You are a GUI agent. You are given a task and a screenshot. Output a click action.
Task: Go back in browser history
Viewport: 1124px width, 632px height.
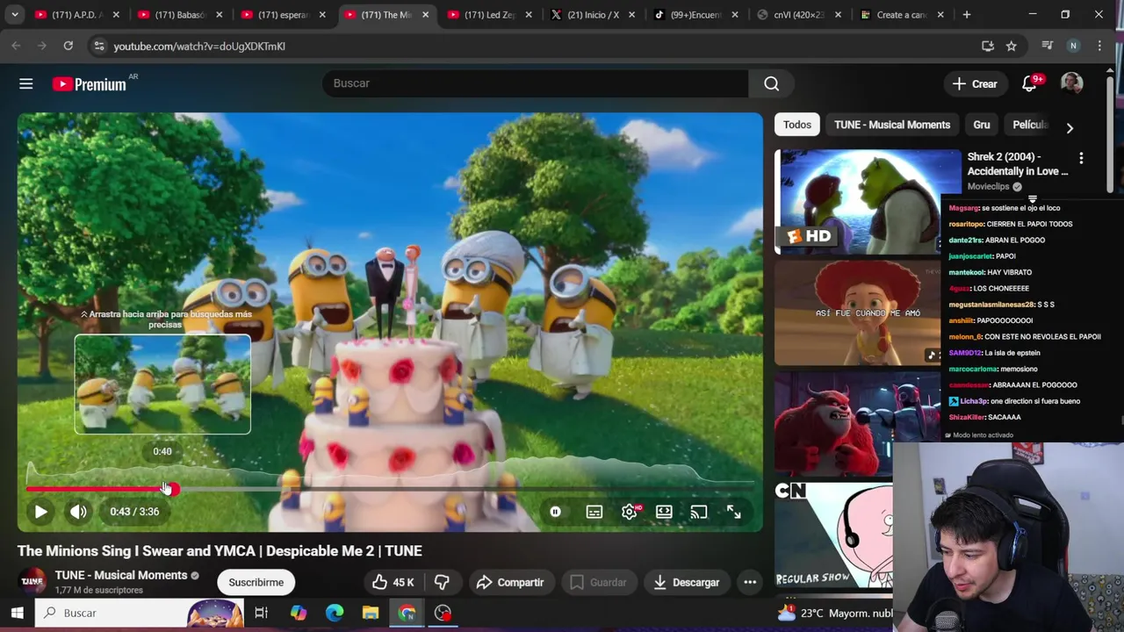[x=16, y=46]
